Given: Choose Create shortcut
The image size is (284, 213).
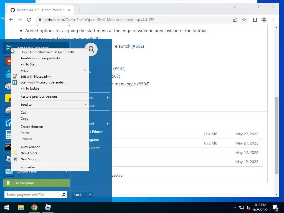Looking at the screenshot, I should click(x=32, y=127).
